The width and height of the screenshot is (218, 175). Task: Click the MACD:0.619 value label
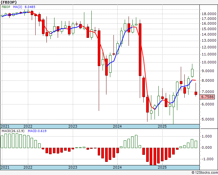pyautogui.click(x=37, y=131)
